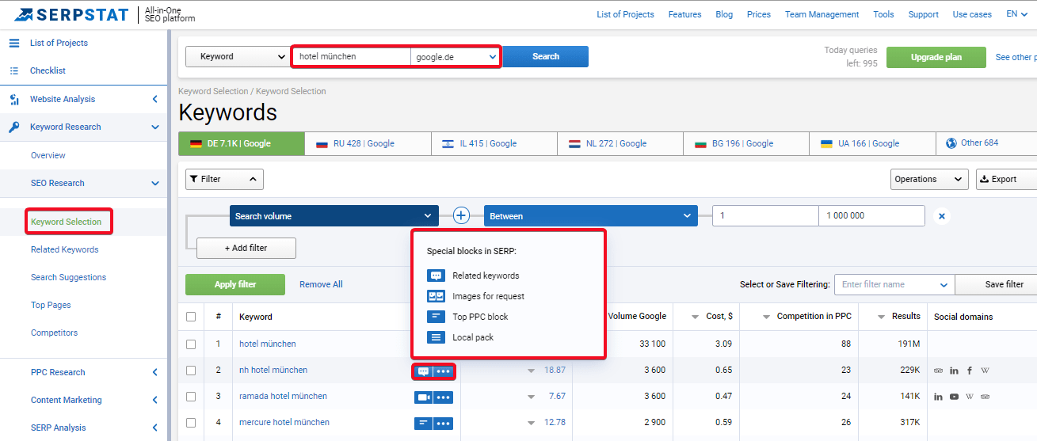Screen dimensions: 1037x441
Task: Open the google.de search engine dropdown
Action: 455,57
